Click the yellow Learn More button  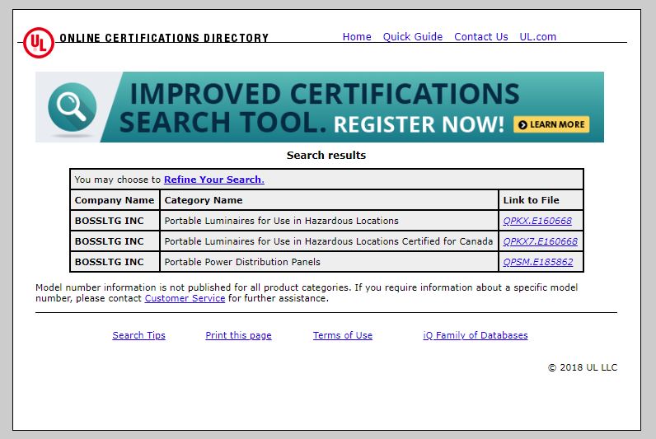(x=551, y=124)
